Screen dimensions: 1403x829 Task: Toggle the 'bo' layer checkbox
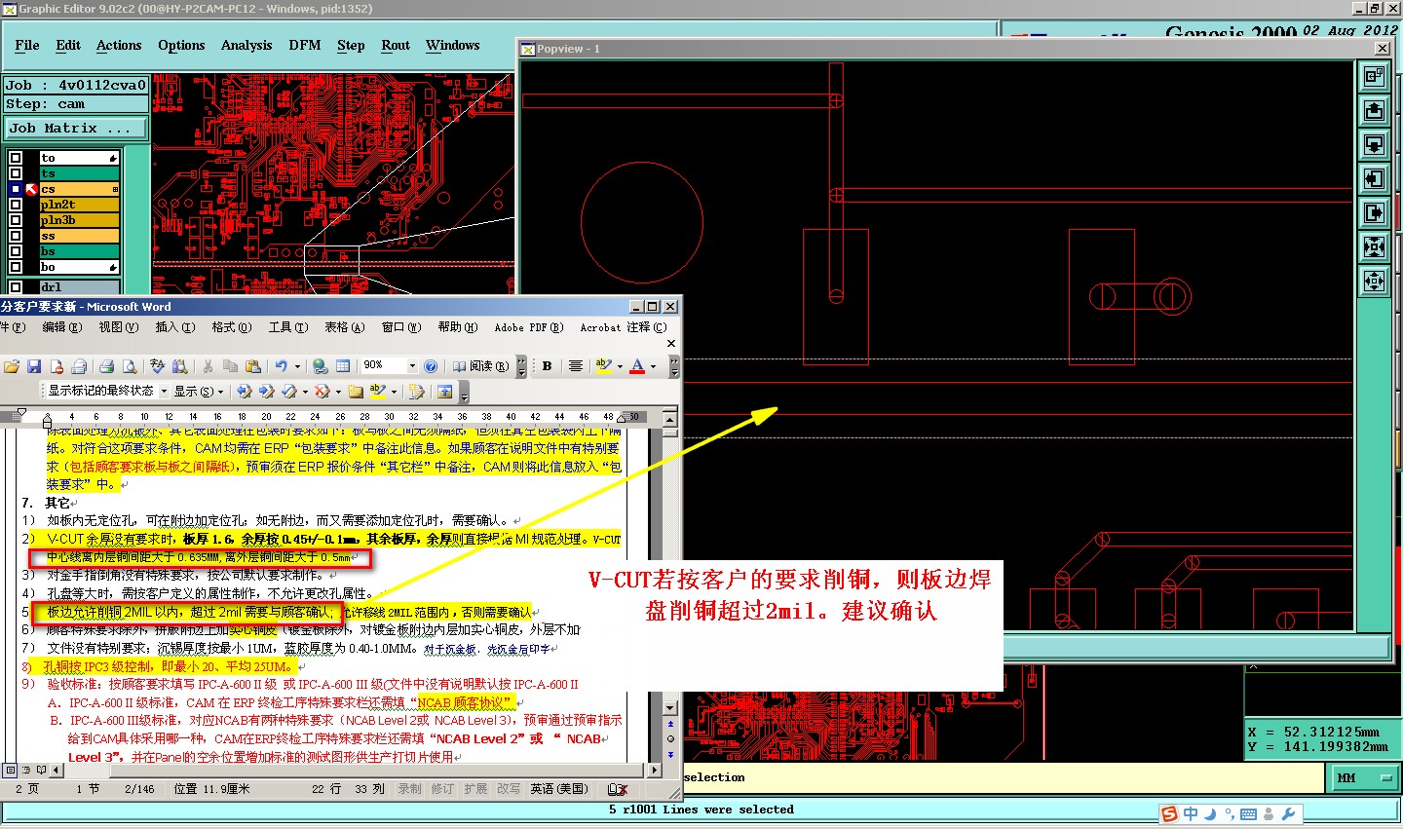16,267
